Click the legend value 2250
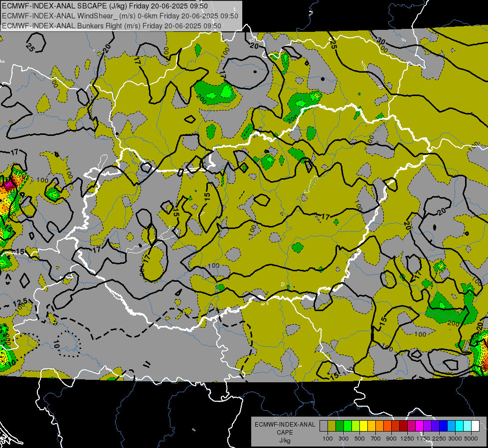488x448 pixels. (x=439, y=439)
